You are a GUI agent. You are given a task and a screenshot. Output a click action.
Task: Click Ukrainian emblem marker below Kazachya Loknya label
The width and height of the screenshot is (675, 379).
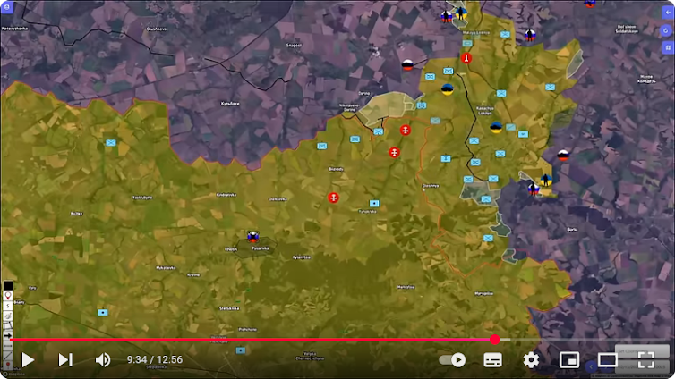[496, 127]
